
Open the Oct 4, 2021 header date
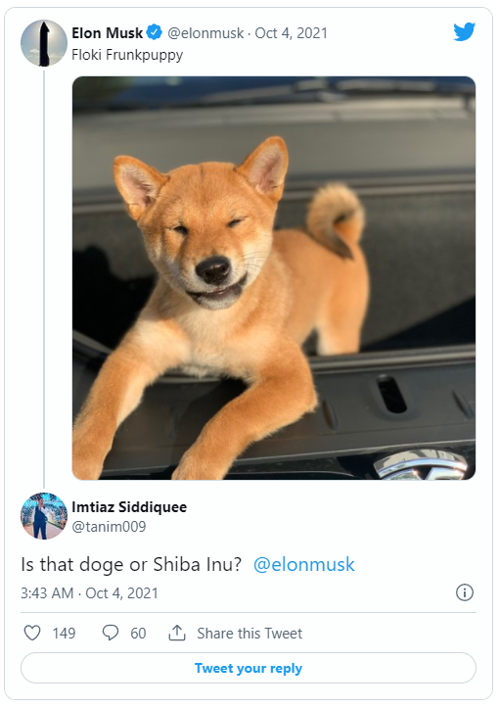click(291, 33)
